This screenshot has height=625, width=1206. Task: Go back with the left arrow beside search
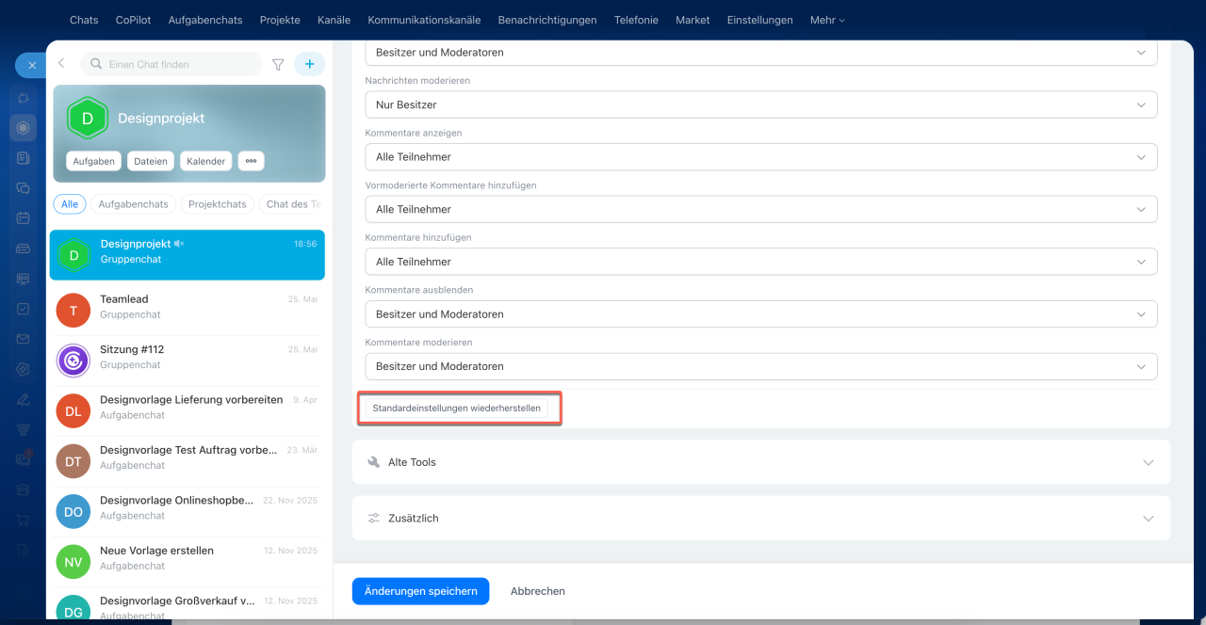(61, 64)
